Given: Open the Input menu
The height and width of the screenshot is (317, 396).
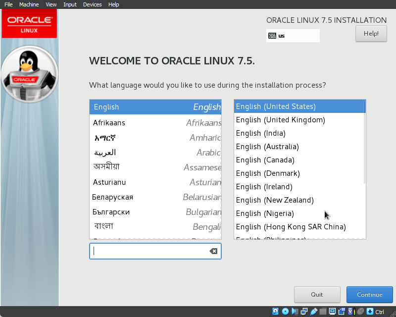Looking at the screenshot, I should click(70, 4).
